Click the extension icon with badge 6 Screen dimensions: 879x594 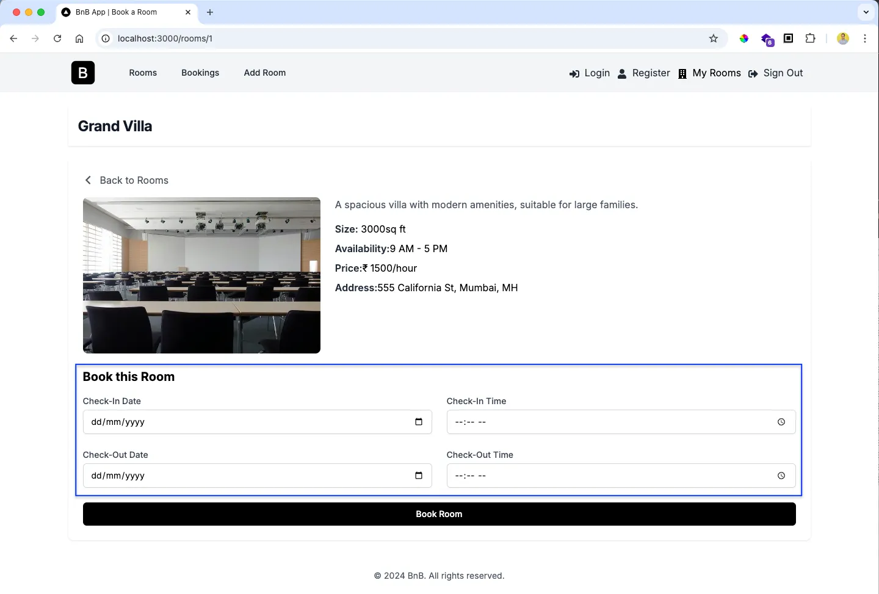767,40
